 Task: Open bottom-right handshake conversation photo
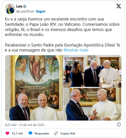point(92,104)
